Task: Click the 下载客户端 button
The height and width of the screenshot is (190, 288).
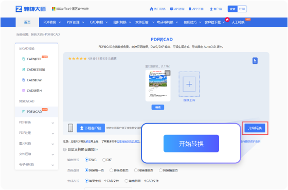Action: [91, 128]
